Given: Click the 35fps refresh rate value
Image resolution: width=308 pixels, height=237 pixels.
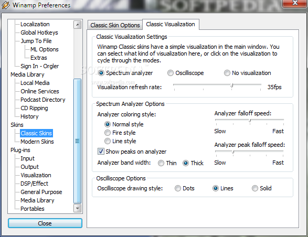Looking at the screenshot, I should tap(274, 87).
